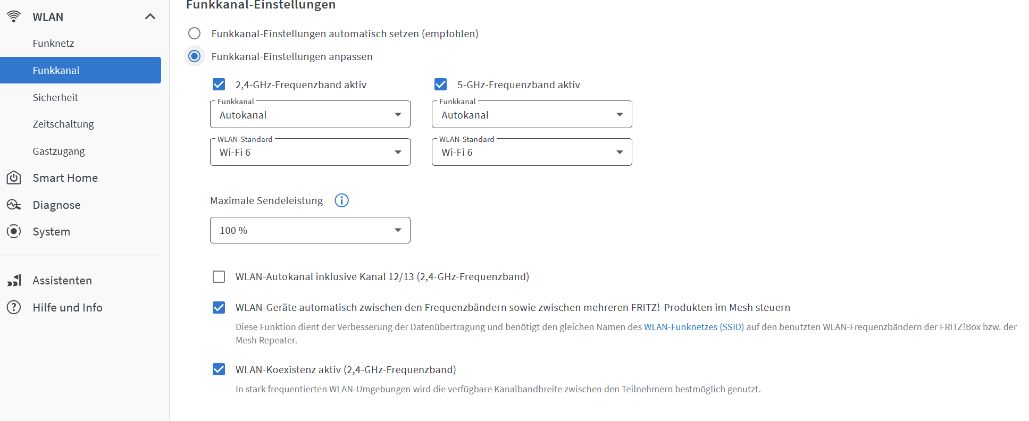Open the 2,4-GHz Funkkanal Autokanal dropdown
The image size is (1029, 421).
point(310,114)
